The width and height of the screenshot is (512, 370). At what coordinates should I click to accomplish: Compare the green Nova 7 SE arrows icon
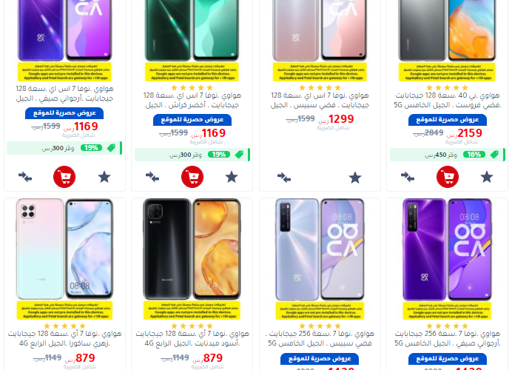pyautogui.click(x=152, y=177)
